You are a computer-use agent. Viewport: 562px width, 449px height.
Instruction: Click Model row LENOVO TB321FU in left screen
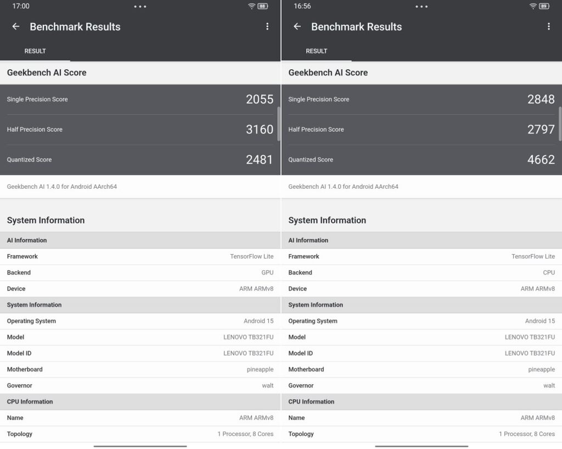140,337
